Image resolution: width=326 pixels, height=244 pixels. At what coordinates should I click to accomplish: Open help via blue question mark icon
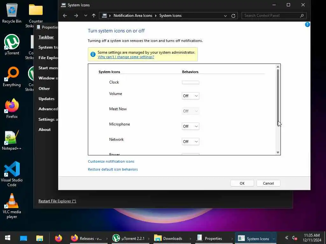point(307,24)
